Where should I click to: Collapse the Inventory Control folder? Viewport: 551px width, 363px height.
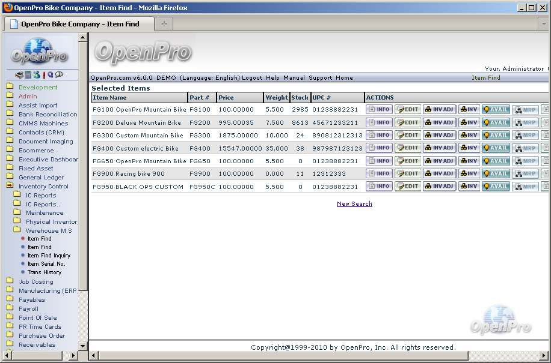pos(10,186)
